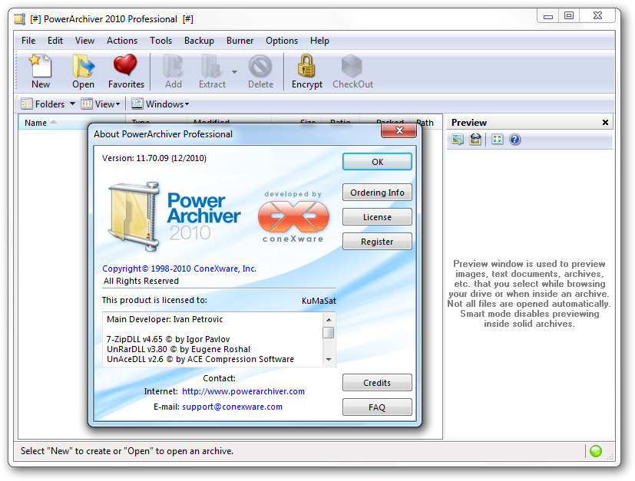Click the Ordering Info button
The height and width of the screenshot is (481, 635).
point(377,193)
